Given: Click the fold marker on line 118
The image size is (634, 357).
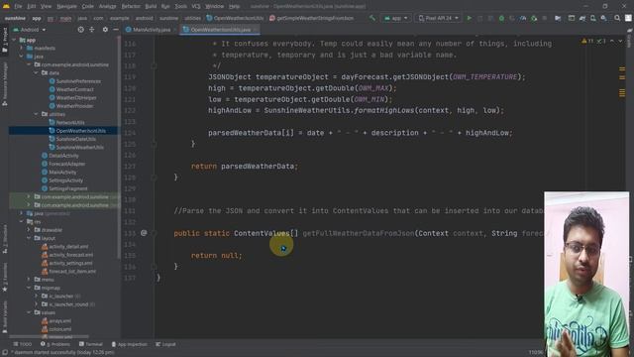Looking at the screenshot, I should (154, 66).
